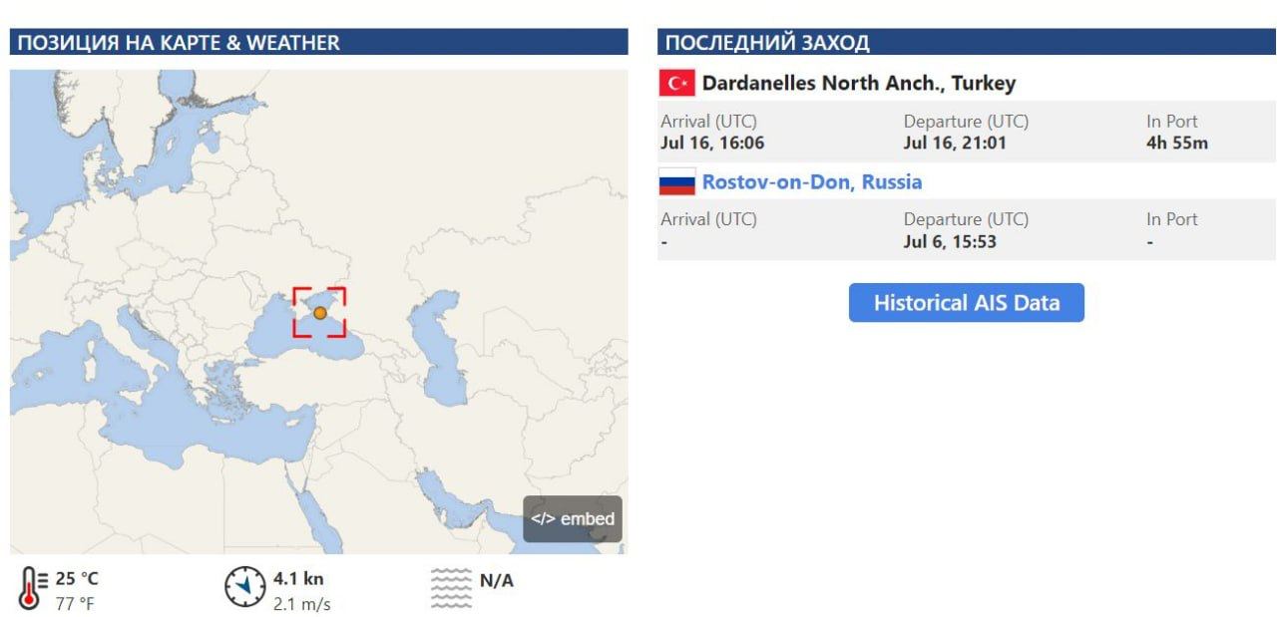This screenshot has width=1277, height=617.
Task: Click the Russia flag icon
Action: tap(677, 182)
